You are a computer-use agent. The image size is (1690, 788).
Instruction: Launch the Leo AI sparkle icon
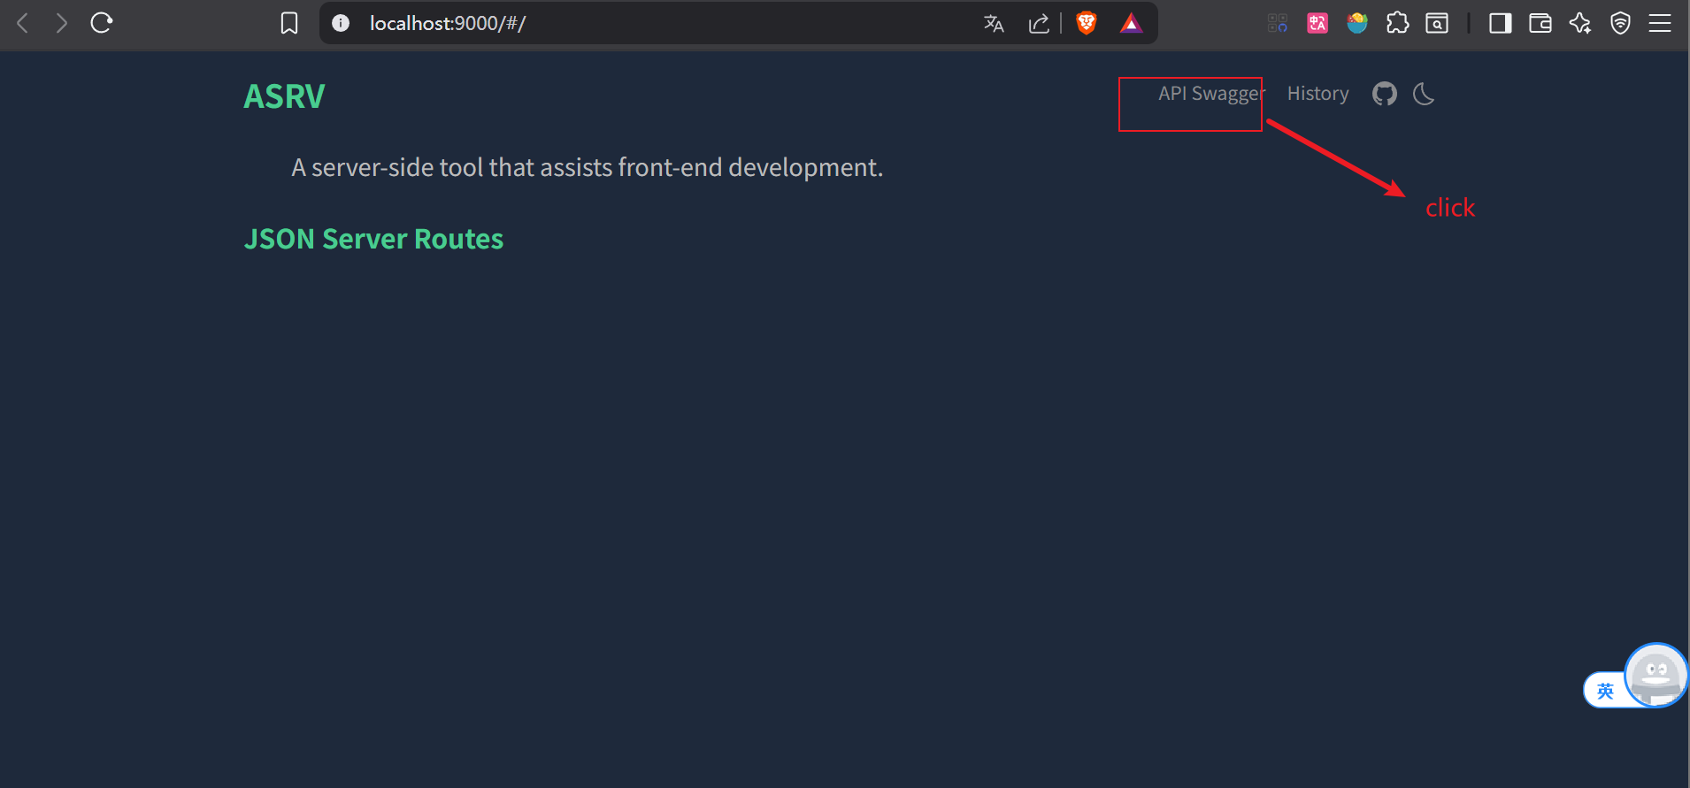pos(1580,23)
